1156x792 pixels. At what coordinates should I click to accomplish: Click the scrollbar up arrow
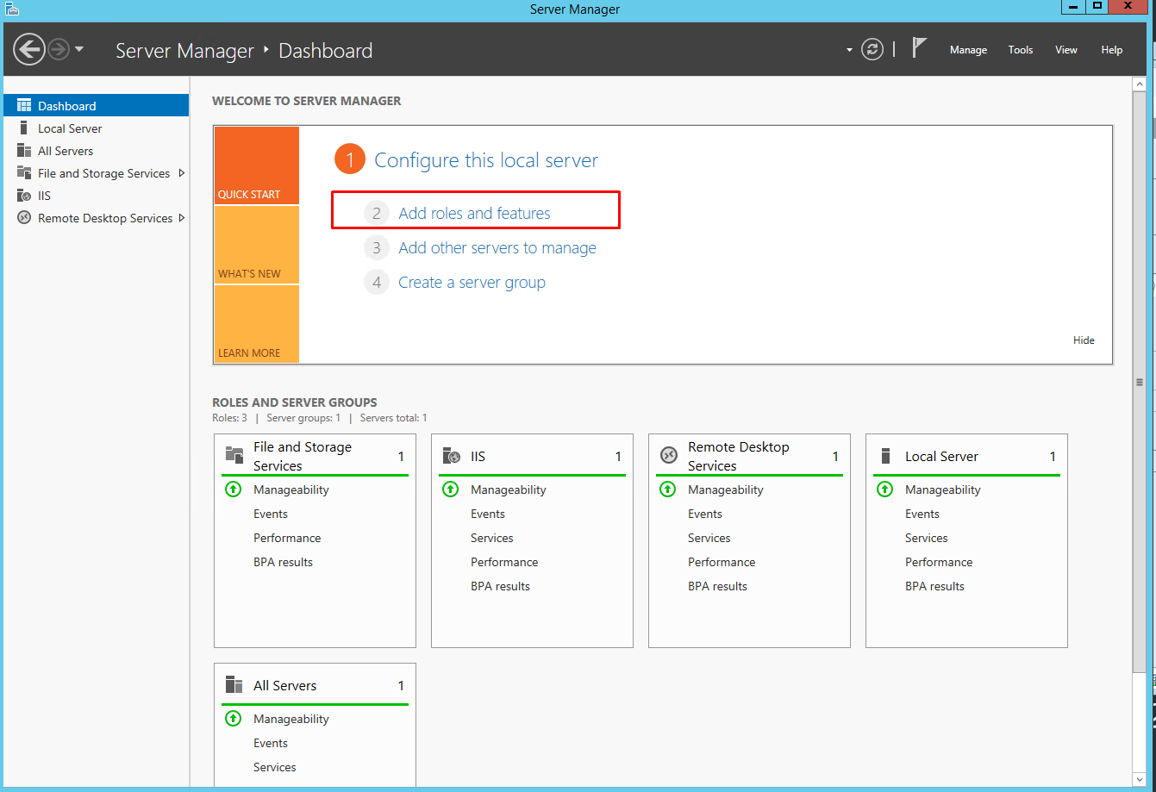point(1140,84)
